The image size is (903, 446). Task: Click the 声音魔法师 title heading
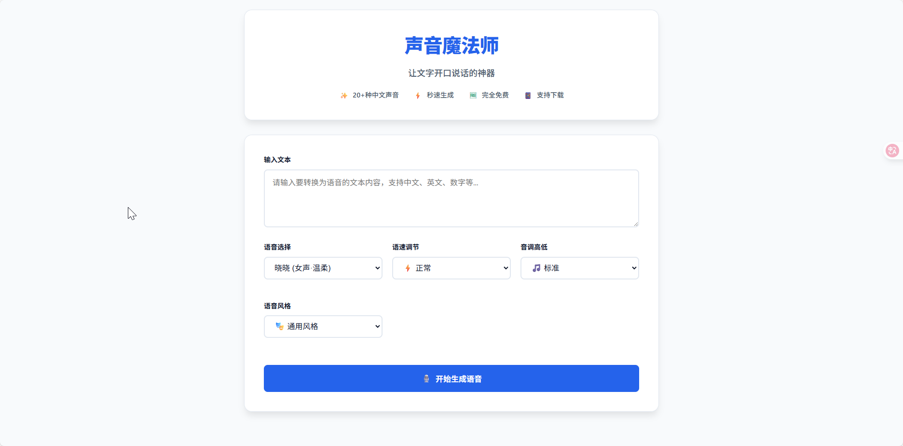click(x=451, y=46)
